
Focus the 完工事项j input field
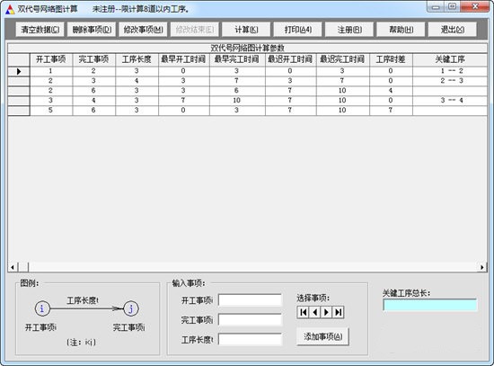(250, 319)
